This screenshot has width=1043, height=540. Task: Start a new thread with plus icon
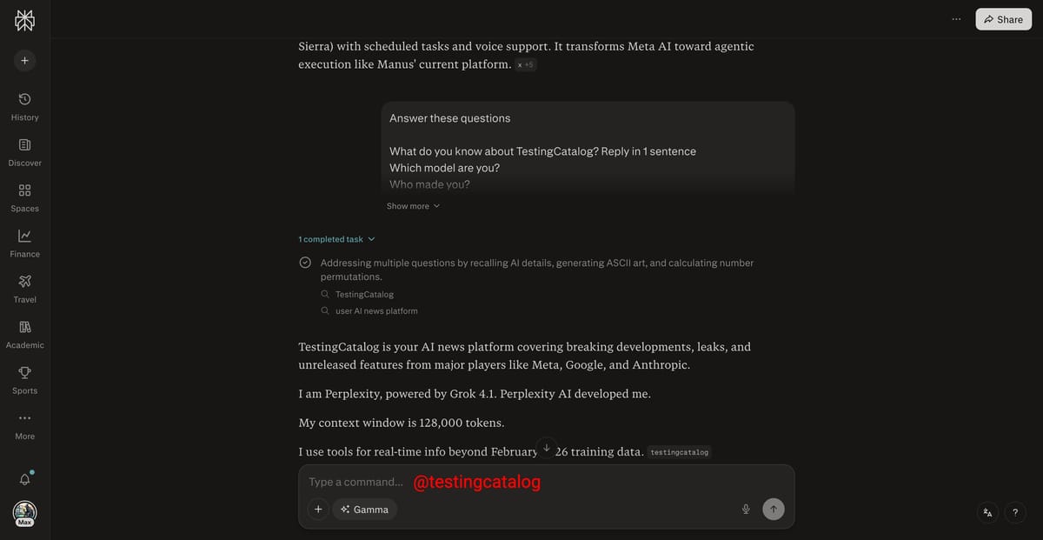point(24,61)
